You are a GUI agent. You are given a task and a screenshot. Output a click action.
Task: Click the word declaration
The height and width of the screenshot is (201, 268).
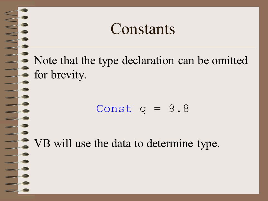(148, 61)
